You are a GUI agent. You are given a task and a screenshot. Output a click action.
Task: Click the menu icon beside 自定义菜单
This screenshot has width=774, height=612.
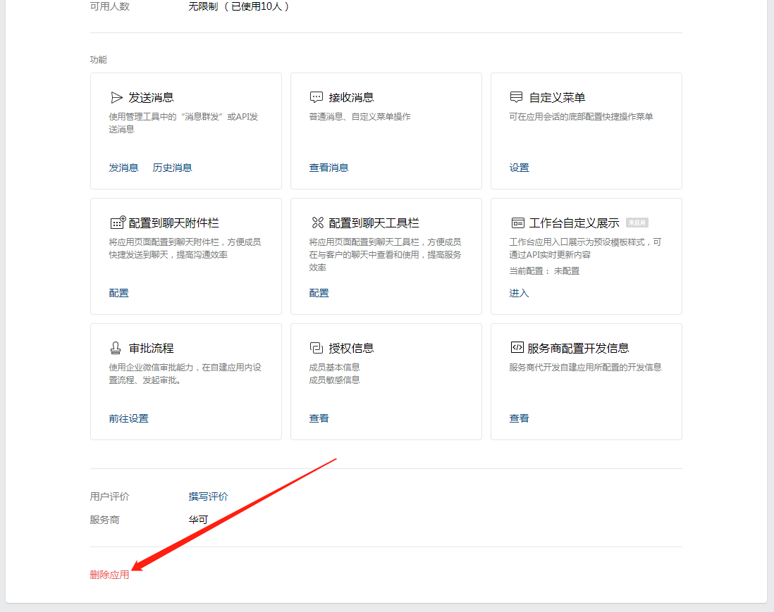517,97
